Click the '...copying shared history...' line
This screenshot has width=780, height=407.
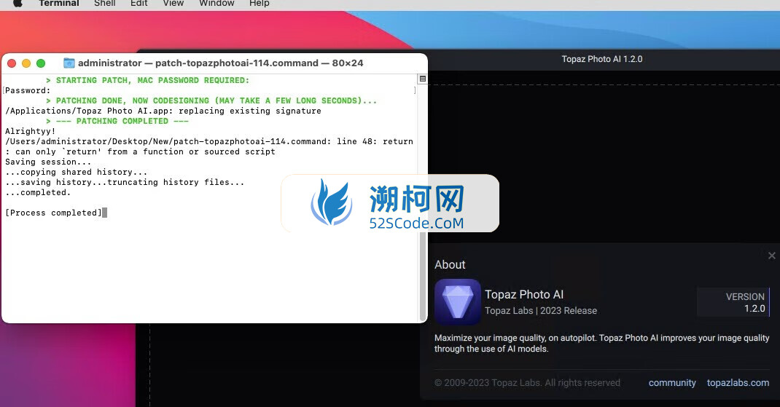coord(76,172)
